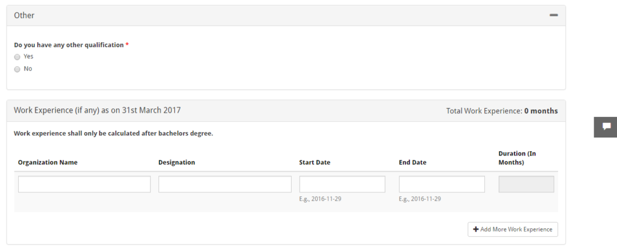Image resolution: width=617 pixels, height=252 pixels.
Task: Open the chat bubble widget
Action: 606,127
